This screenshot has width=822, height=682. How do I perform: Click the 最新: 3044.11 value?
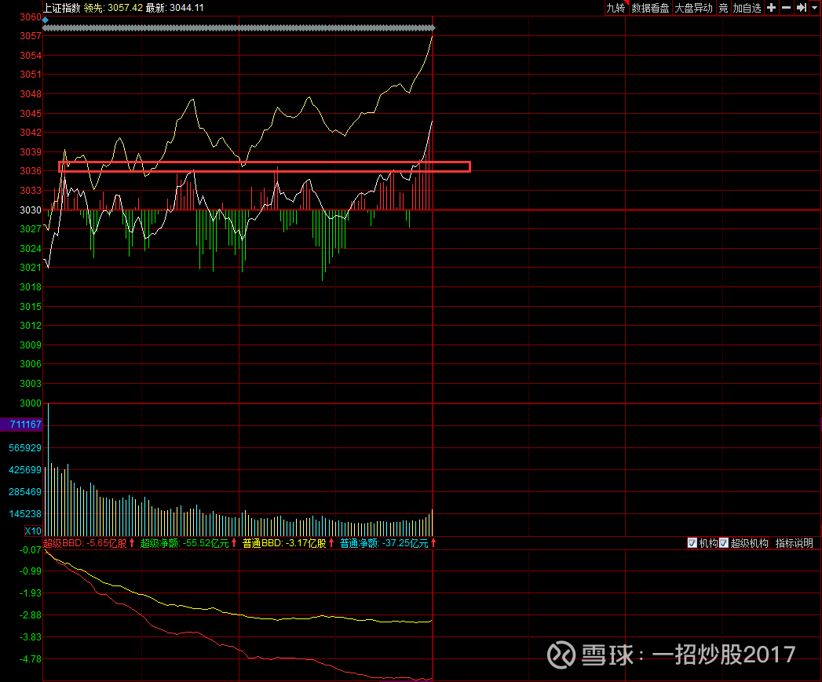(174, 8)
